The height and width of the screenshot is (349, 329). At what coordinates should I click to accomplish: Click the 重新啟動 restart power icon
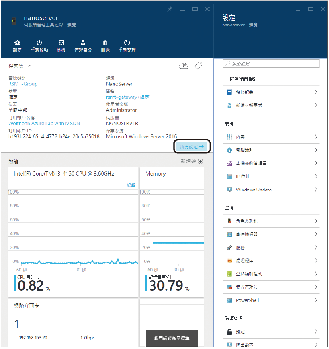pyautogui.click(x=39, y=43)
